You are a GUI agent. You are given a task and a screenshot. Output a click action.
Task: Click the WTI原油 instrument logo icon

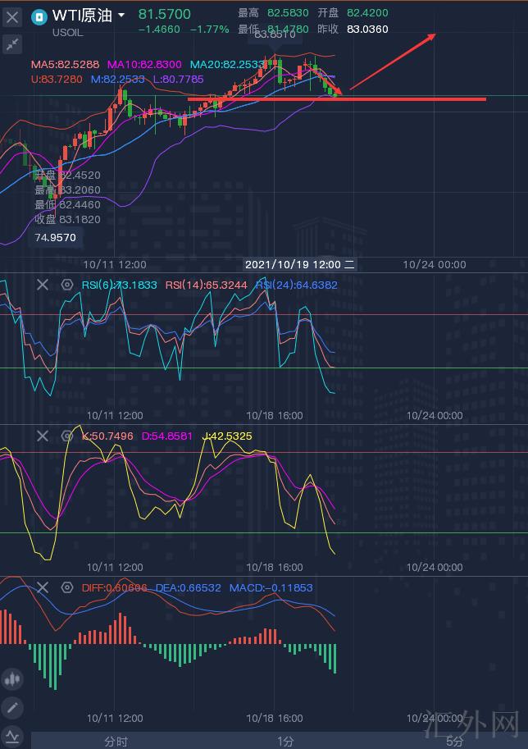[x=39, y=16]
